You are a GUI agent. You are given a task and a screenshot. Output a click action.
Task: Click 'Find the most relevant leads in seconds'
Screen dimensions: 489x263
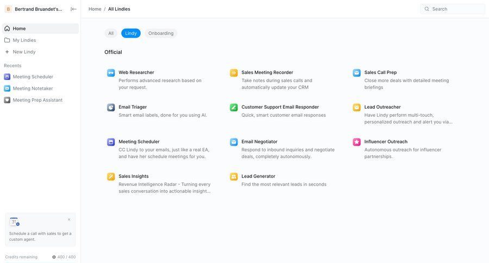284,184
